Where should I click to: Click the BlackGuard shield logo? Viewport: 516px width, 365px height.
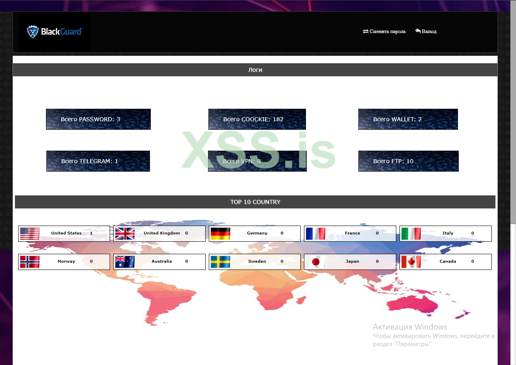point(33,31)
